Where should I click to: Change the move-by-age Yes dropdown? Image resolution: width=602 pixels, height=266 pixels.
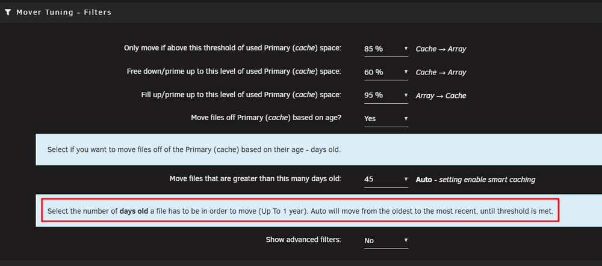click(x=386, y=119)
